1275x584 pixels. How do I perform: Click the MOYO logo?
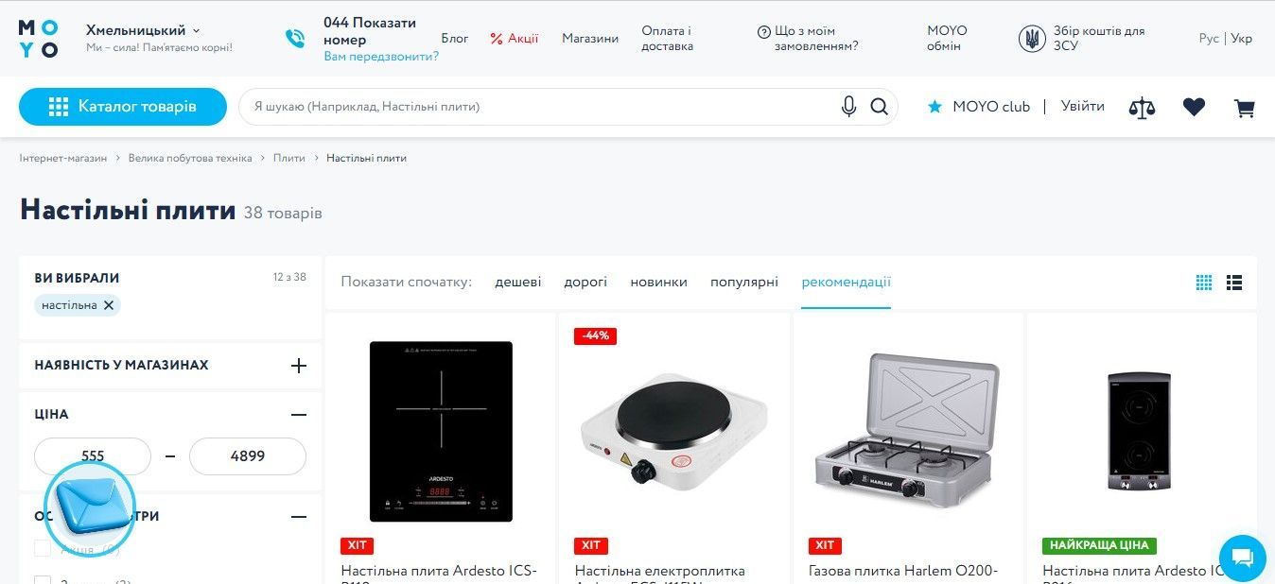click(39, 39)
